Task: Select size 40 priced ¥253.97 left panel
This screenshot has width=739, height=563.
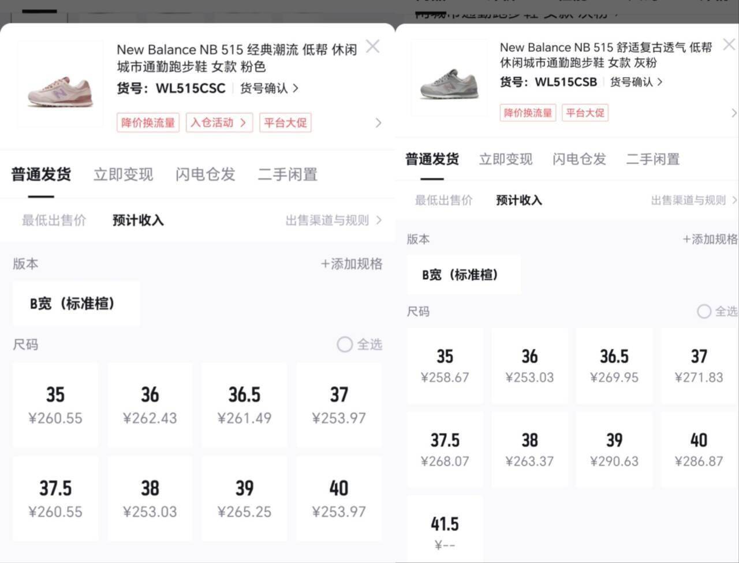Action: 339,499
